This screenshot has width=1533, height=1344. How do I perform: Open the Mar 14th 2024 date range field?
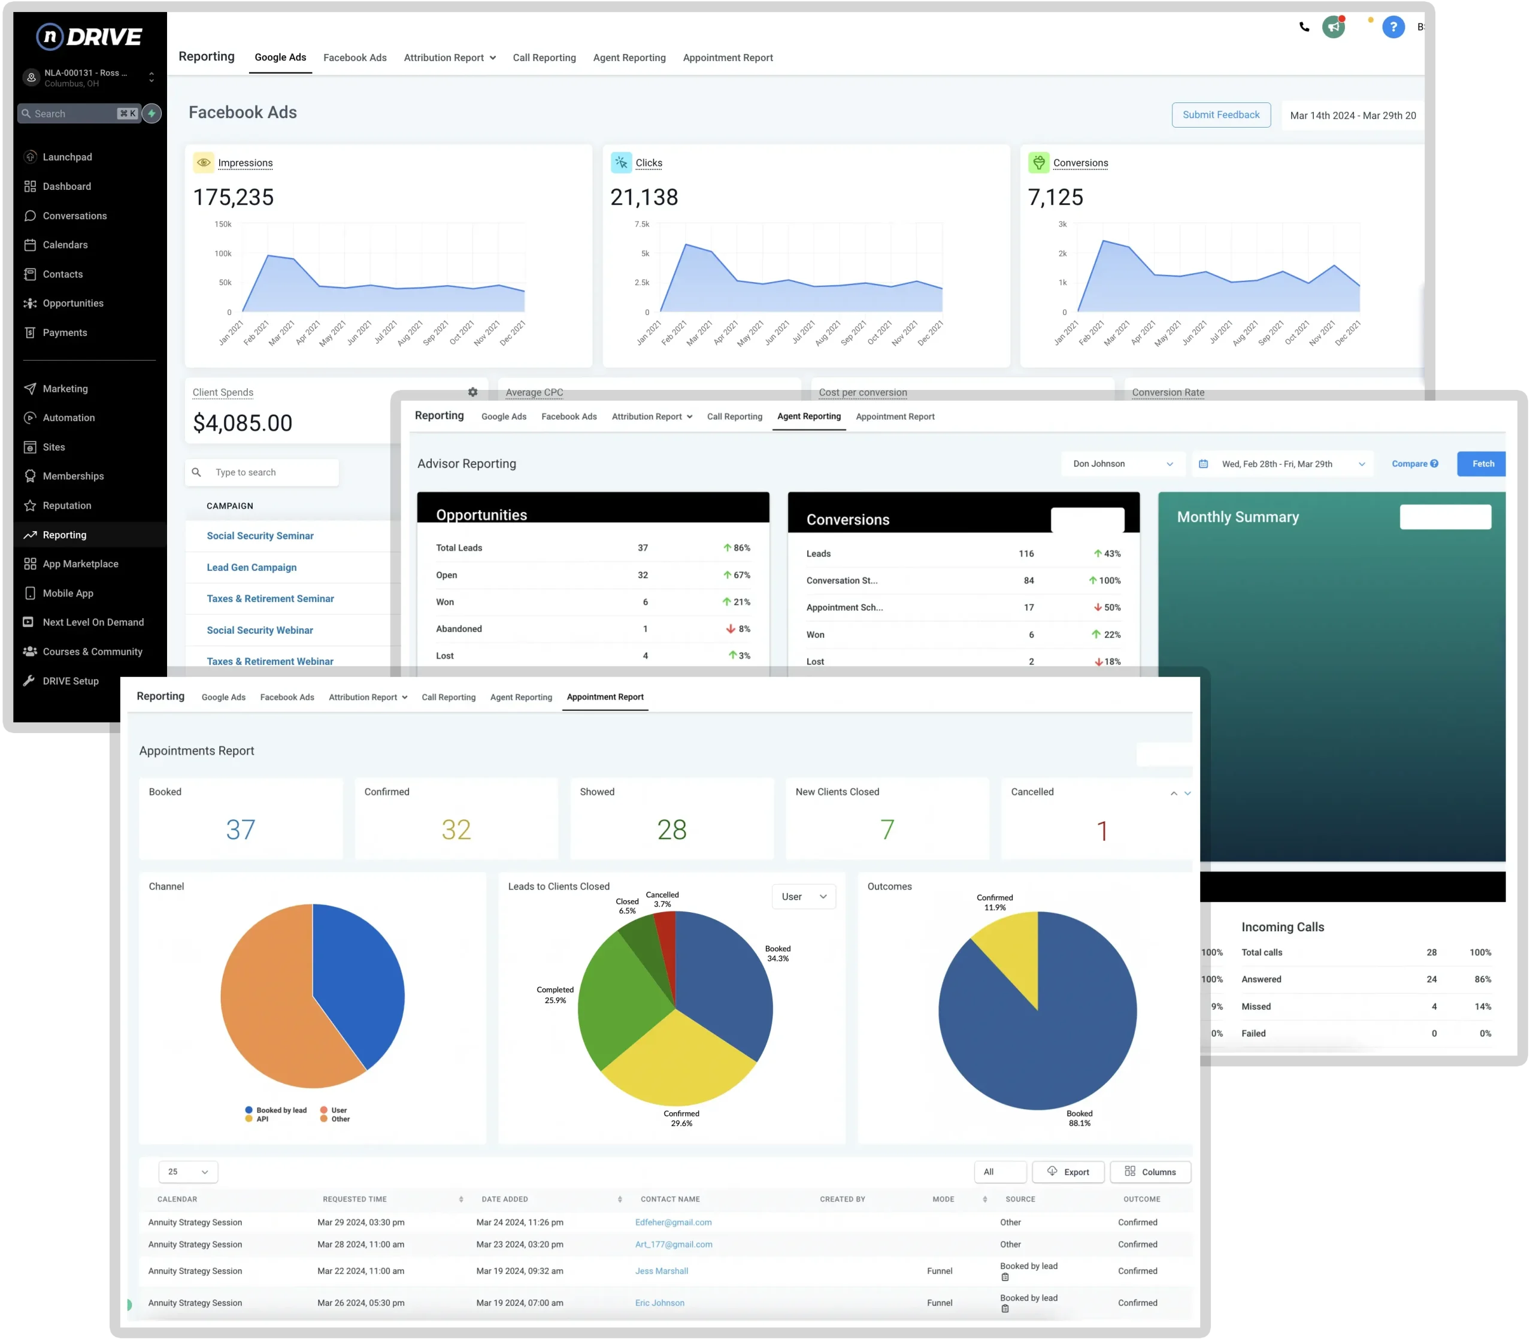pos(1352,116)
